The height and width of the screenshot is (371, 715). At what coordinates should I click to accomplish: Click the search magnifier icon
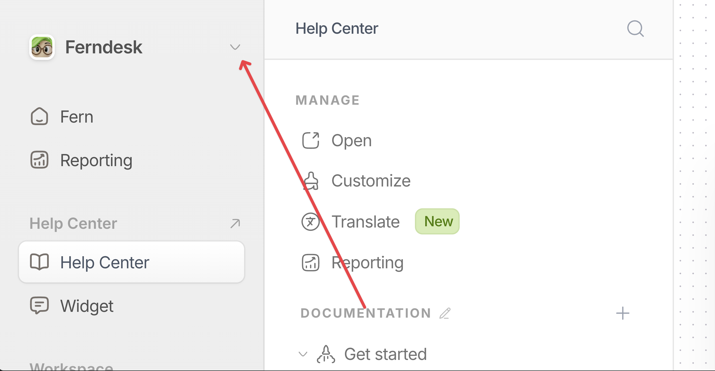point(635,28)
